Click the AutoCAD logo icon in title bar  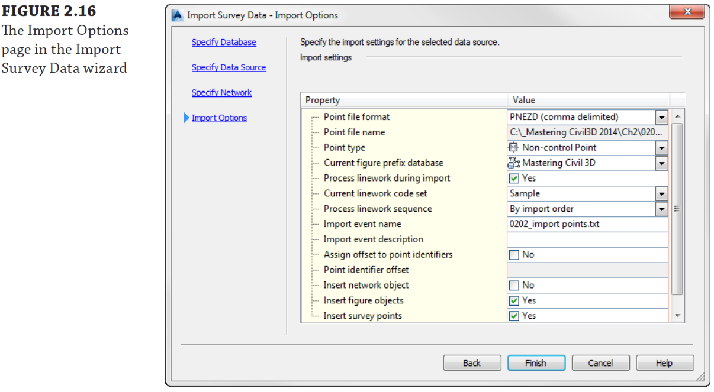click(177, 15)
